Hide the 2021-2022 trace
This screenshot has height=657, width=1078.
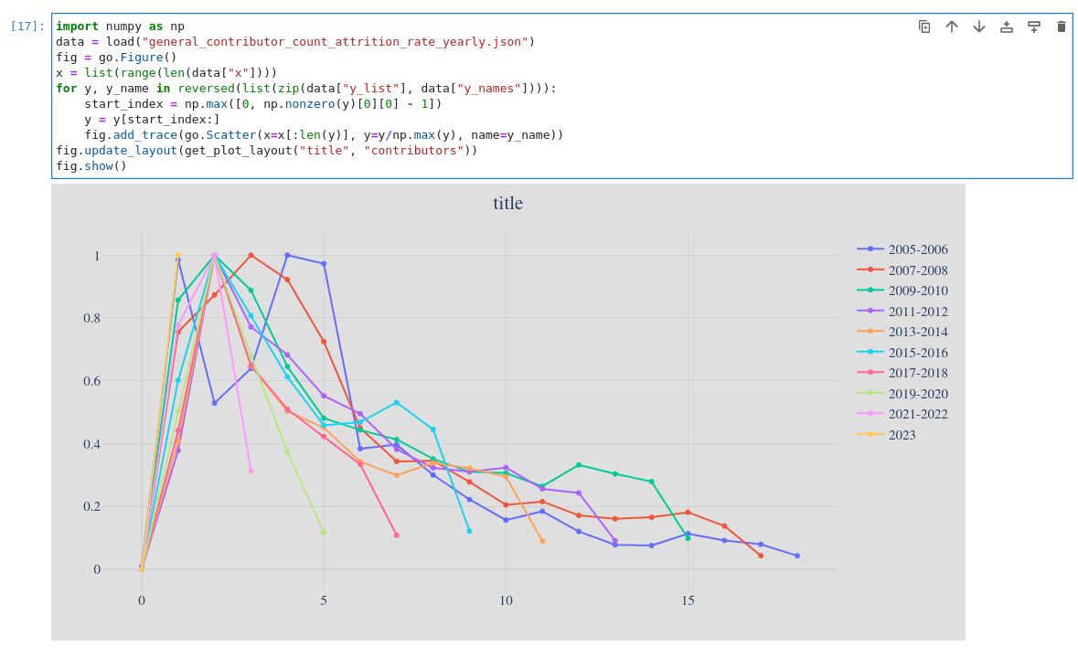(x=919, y=414)
